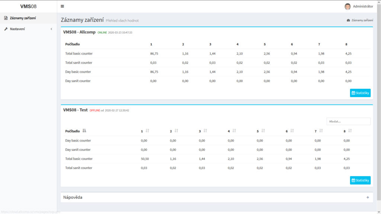This screenshot has height=214, width=381.
Task: Click the page vertical scrollbar
Action: click(x=379, y=104)
